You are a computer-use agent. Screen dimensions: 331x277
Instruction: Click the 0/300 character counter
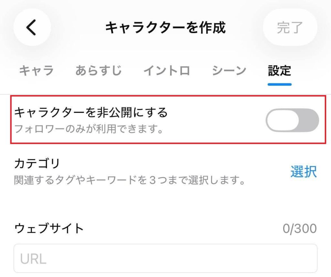[x=299, y=229]
